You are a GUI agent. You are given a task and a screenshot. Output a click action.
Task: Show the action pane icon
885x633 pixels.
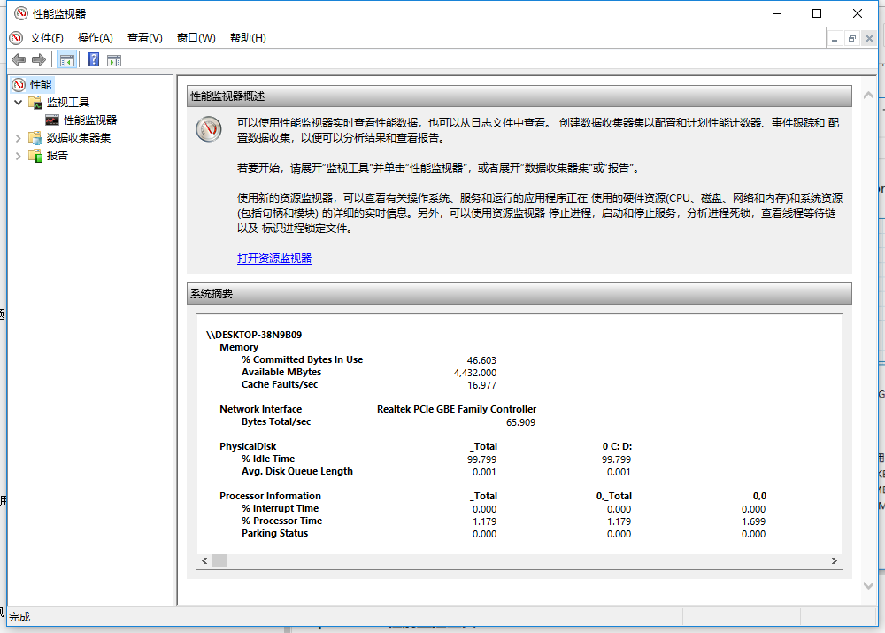click(x=115, y=59)
